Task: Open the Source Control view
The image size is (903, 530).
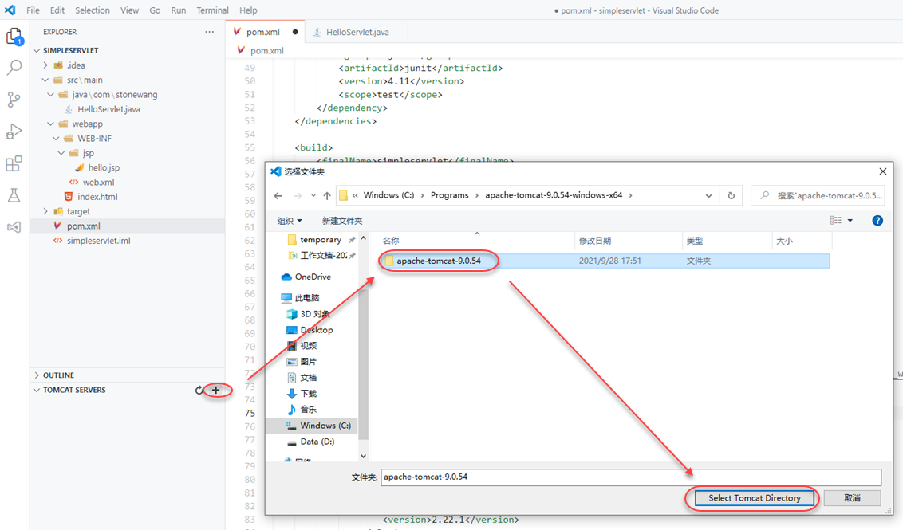Action: (x=14, y=100)
